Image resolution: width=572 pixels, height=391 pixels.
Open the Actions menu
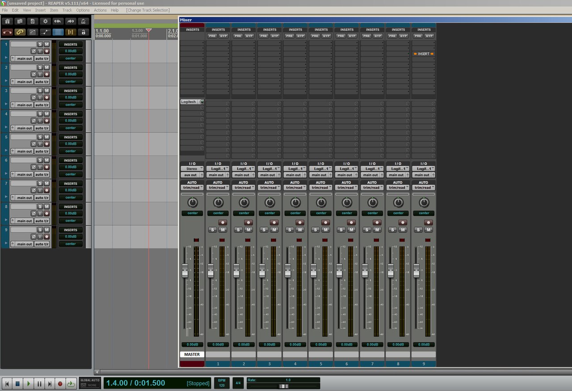click(x=100, y=10)
